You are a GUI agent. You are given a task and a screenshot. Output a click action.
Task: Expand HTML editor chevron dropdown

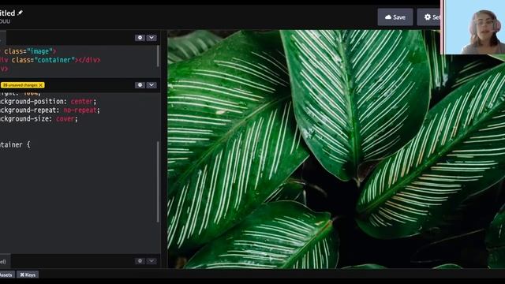click(x=151, y=38)
